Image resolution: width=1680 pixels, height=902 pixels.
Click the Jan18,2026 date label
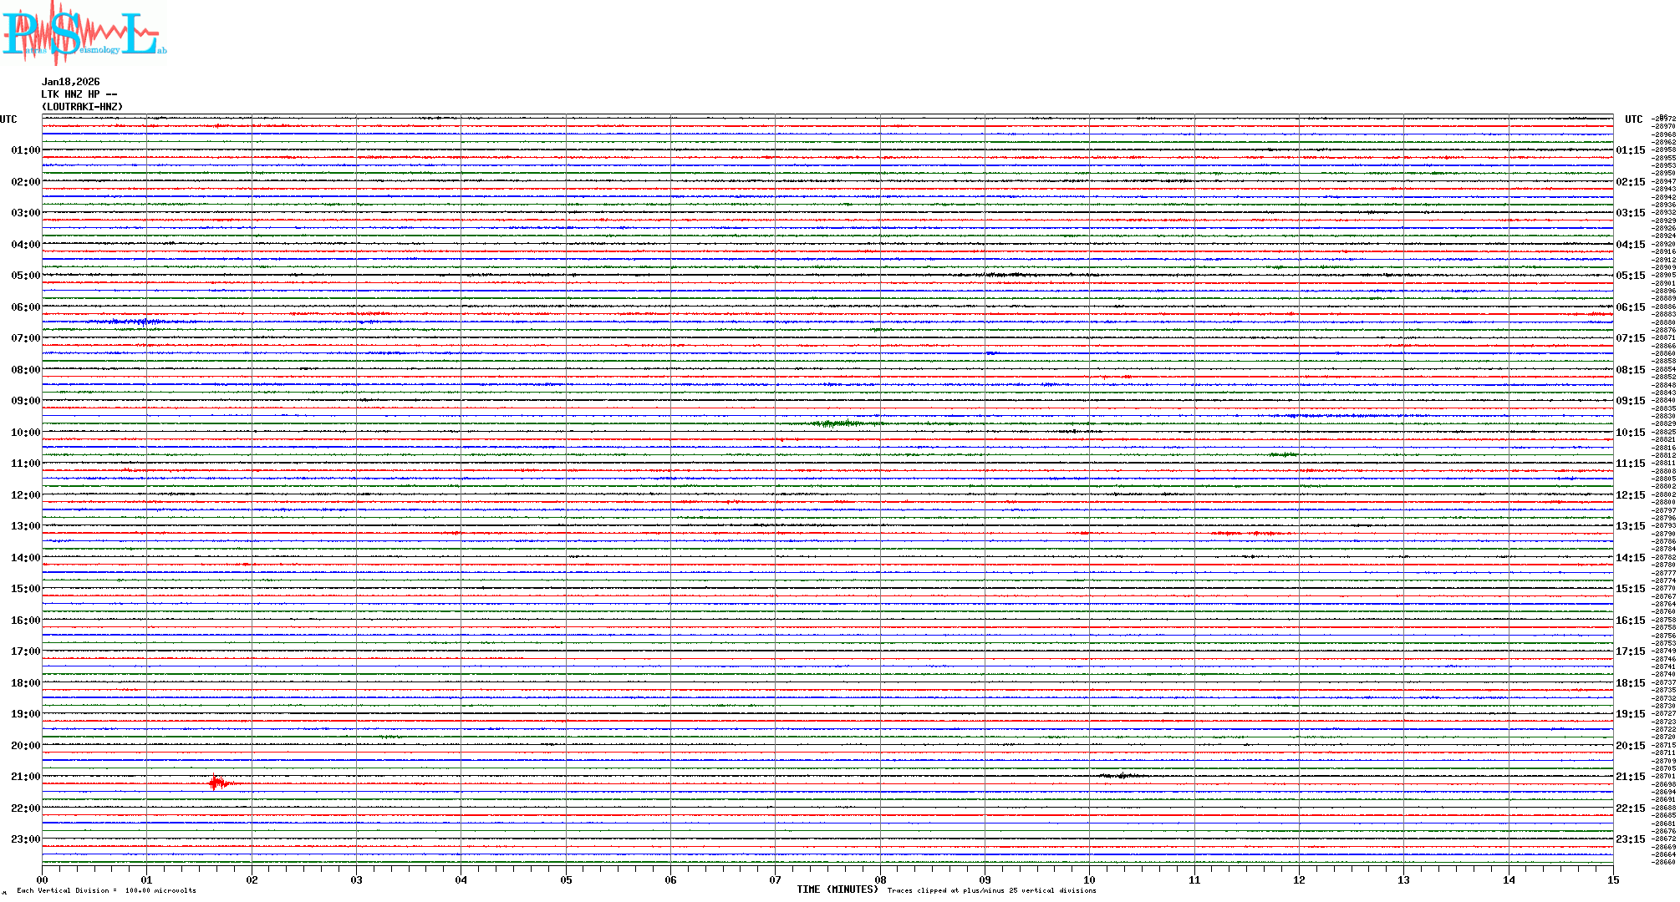(71, 82)
